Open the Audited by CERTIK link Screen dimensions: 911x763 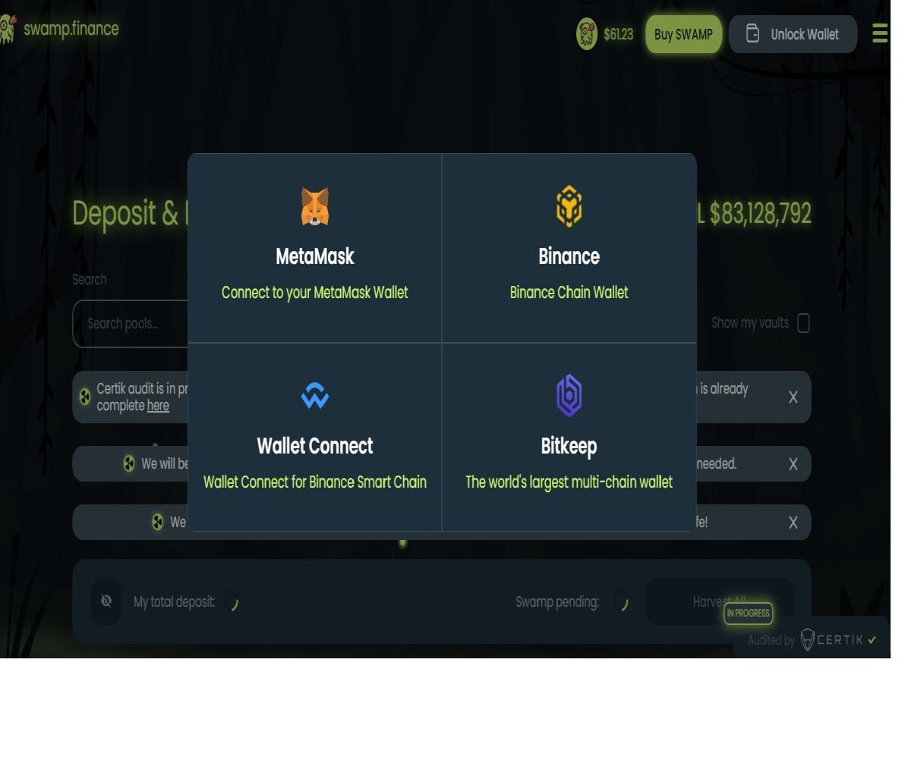[812, 639]
